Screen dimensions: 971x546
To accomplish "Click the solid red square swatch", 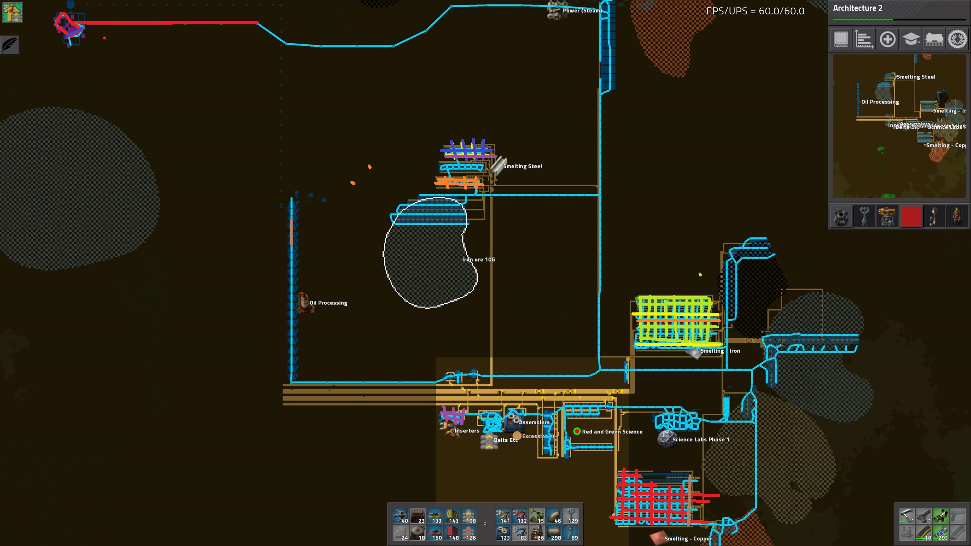I will (x=911, y=217).
